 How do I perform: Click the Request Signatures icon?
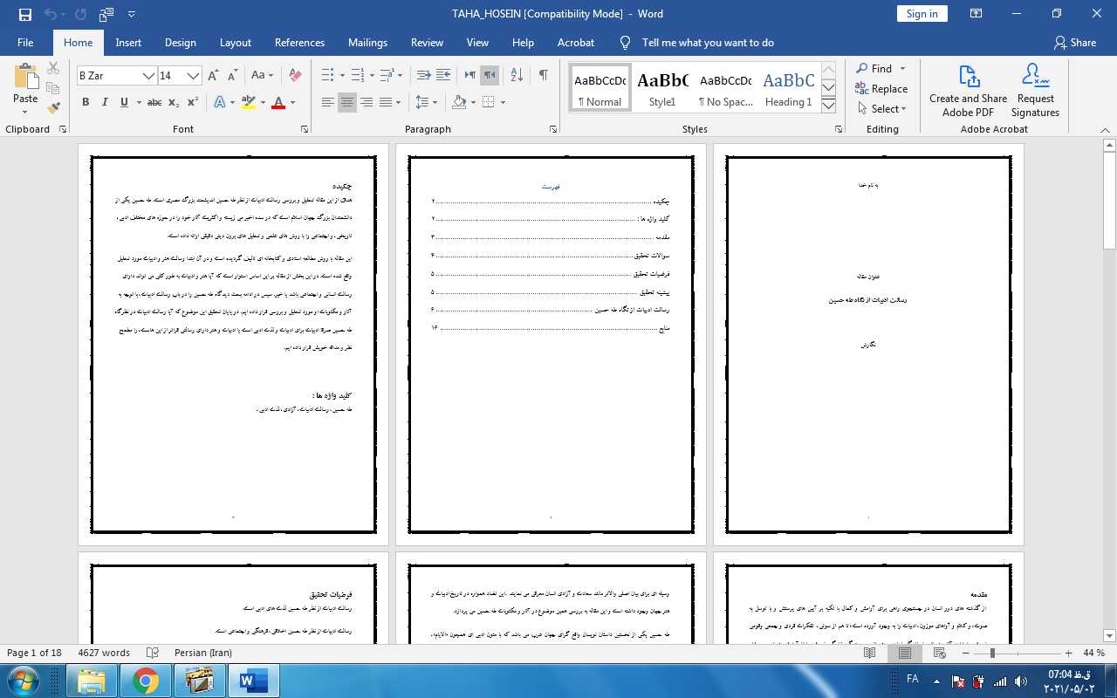tap(1035, 90)
